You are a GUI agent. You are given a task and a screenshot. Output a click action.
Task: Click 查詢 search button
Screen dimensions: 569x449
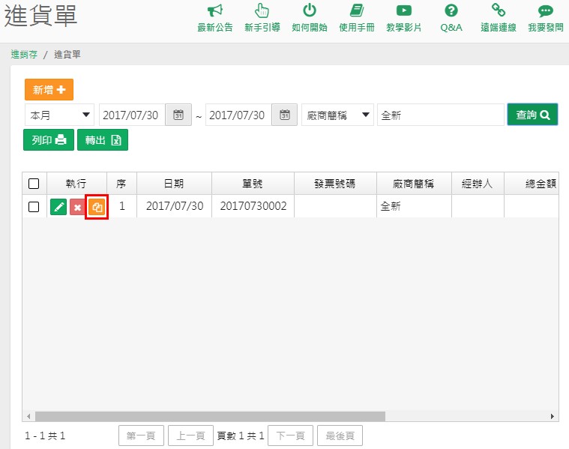[x=532, y=115]
